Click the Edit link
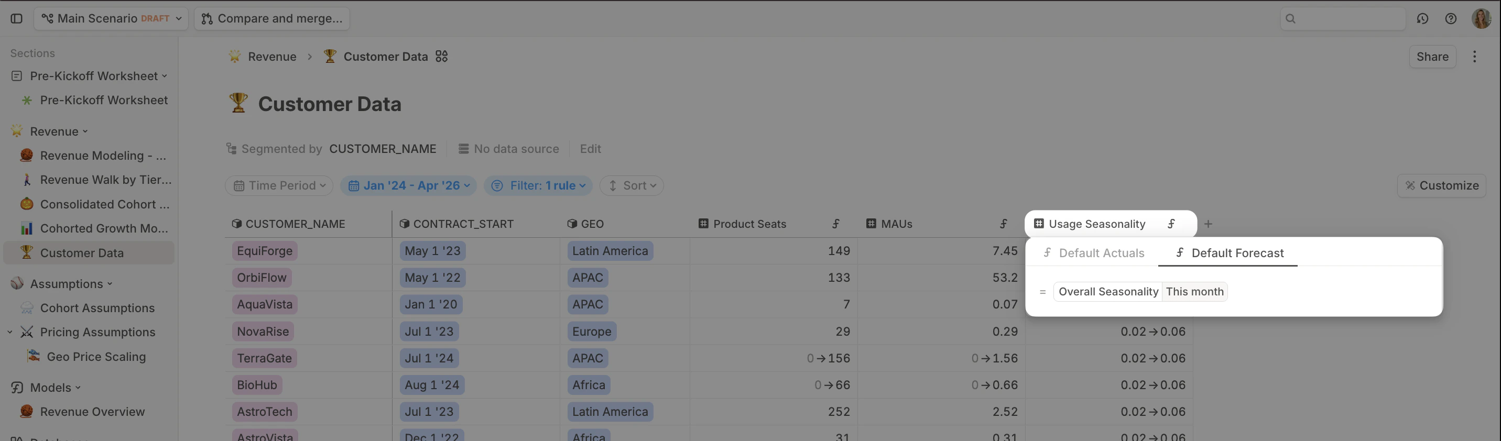The height and width of the screenshot is (441, 1501). point(590,149)
